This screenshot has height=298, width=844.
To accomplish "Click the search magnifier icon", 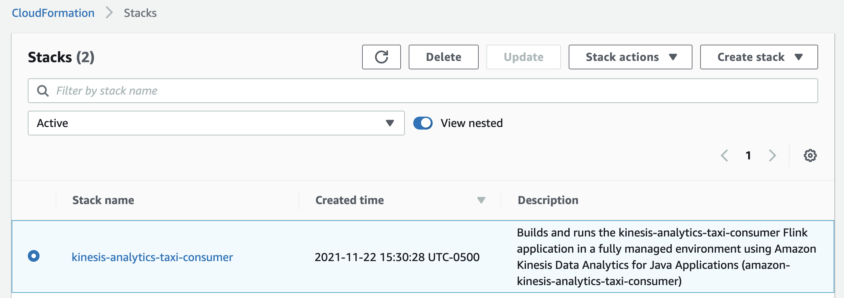I will point(43,91).
